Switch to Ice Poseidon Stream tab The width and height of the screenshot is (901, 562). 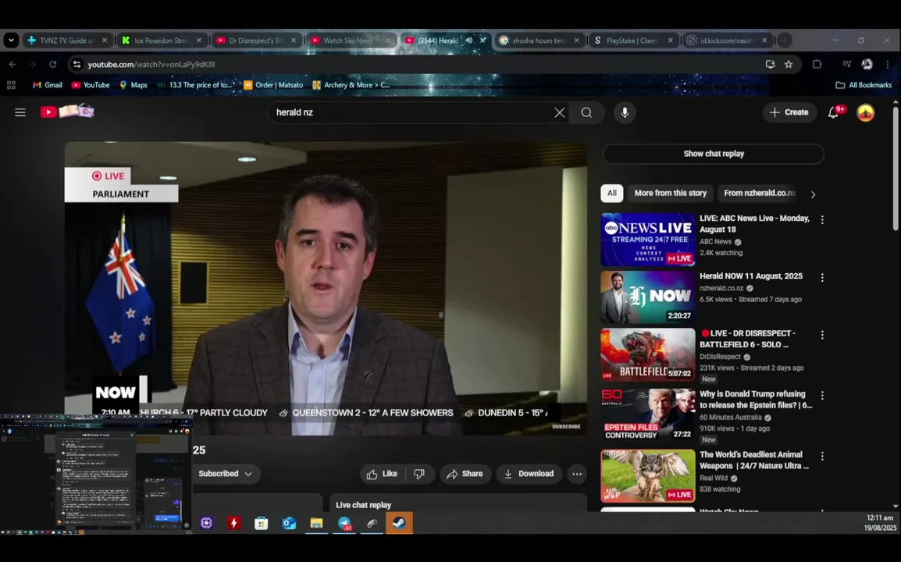click(x=162, y=41)
